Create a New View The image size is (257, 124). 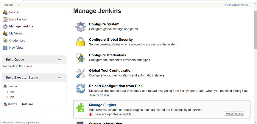click(x=16, y=48)
